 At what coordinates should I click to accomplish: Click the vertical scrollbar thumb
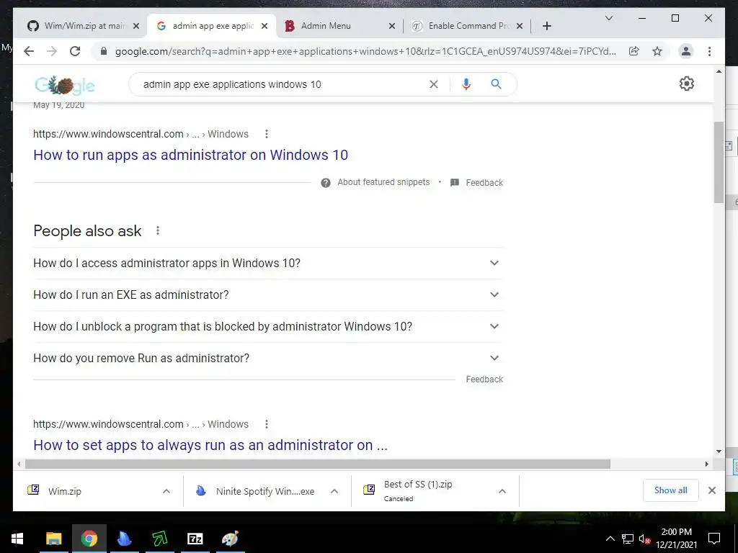coord(719,162)
